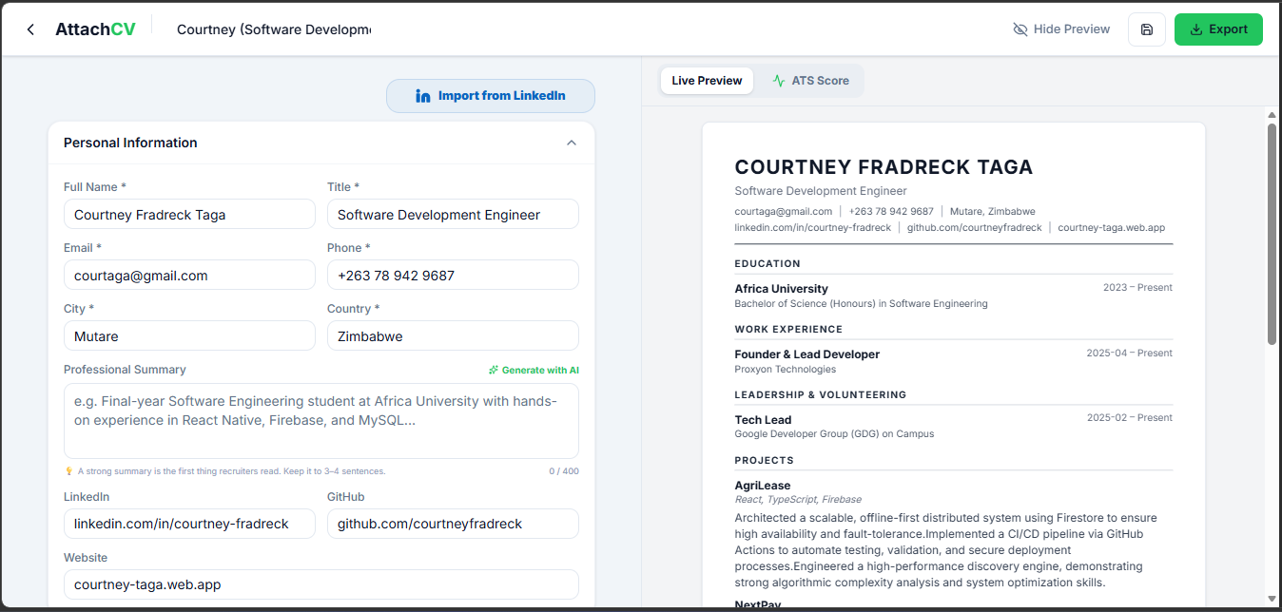Click the EDUCATION section heading in the preview
The image size is (1282, 612).
[x=767, y=263]
